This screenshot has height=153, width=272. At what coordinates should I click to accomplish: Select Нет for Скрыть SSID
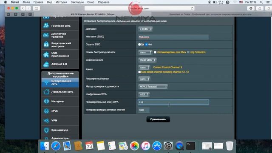coord(146,44)
